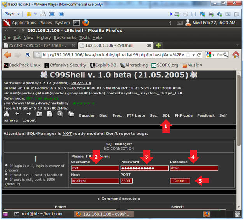The image size is (244, 220).
Task: Click the URL address field
Action: click(114, 55)
